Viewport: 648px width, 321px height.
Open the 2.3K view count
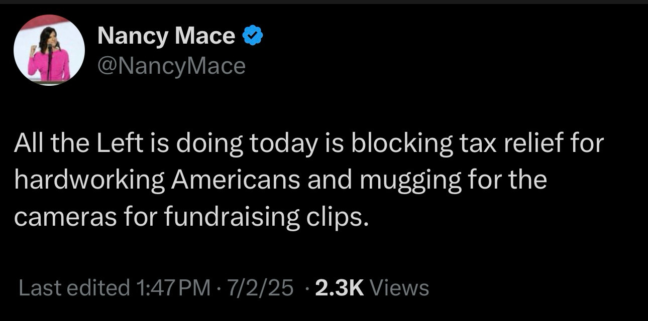pos(339,288)
